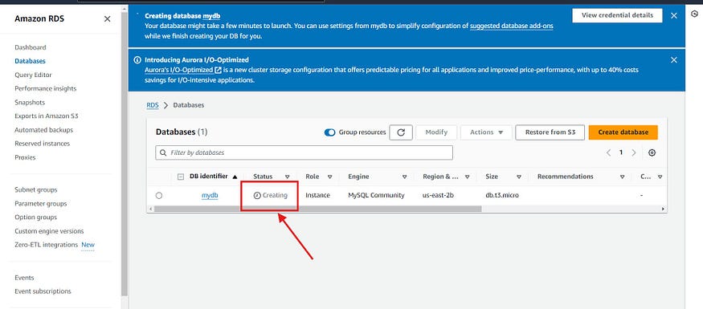Click the Filter by databases search field

(304, 152)
